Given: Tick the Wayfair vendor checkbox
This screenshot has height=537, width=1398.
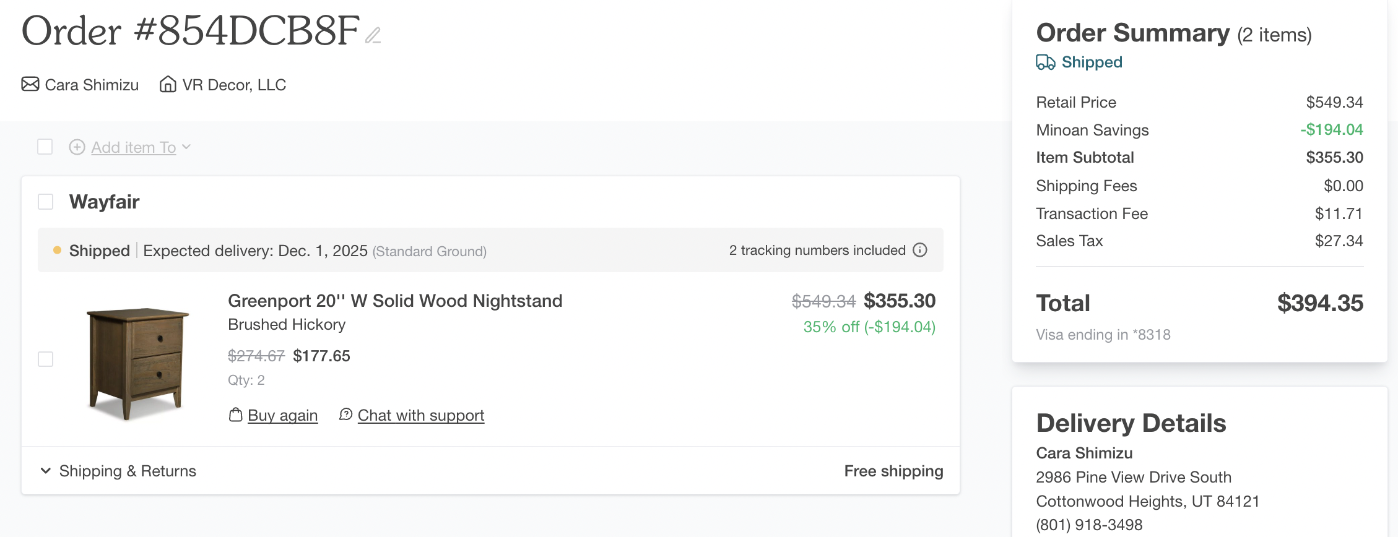Looking at the screenshot, I should [46, 202].
